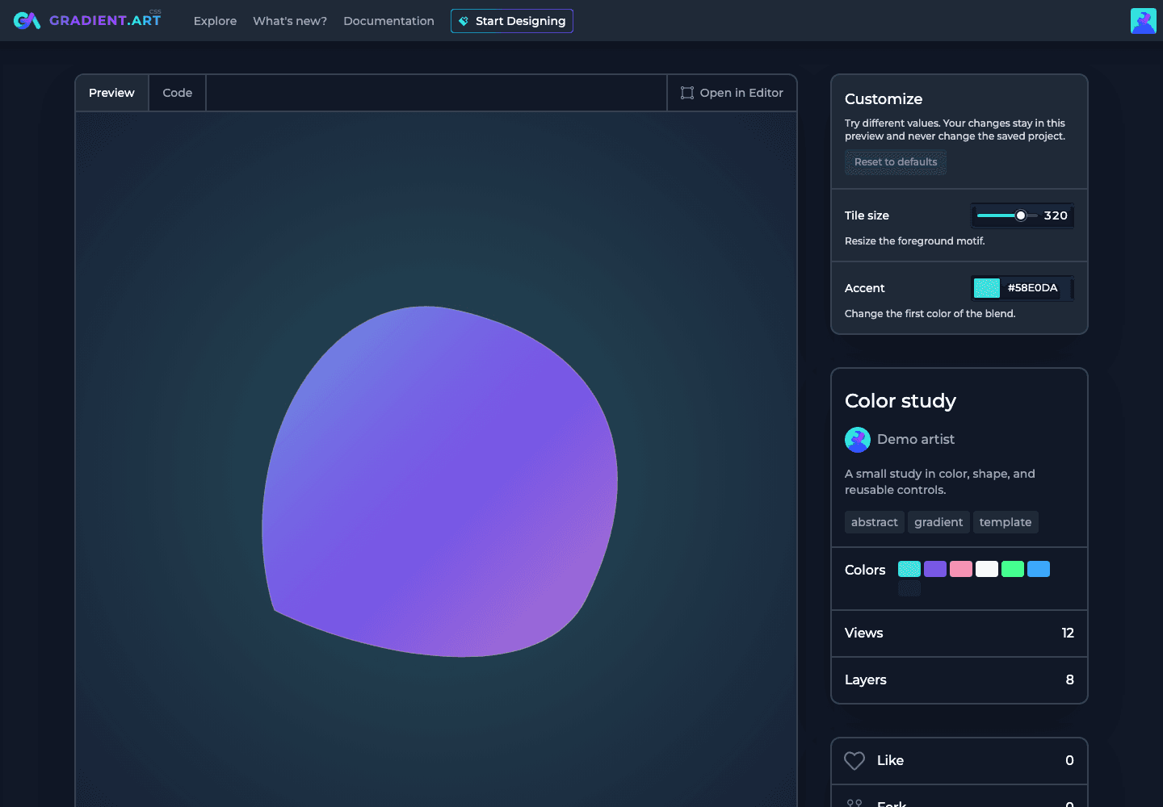Click the #58E0DA hex color field
This screenshot has height=807, width=1163.
1032,288
